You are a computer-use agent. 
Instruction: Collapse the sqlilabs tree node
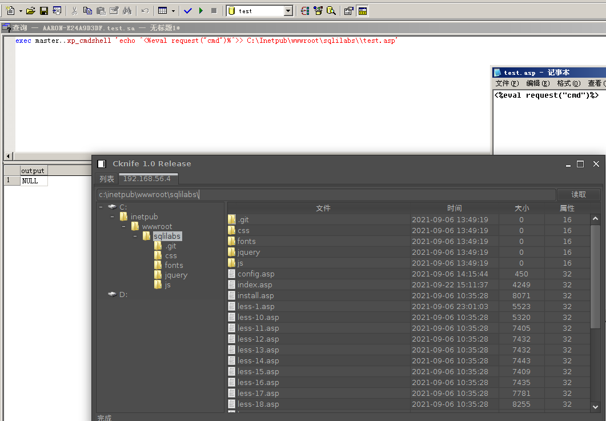point(135,236)
